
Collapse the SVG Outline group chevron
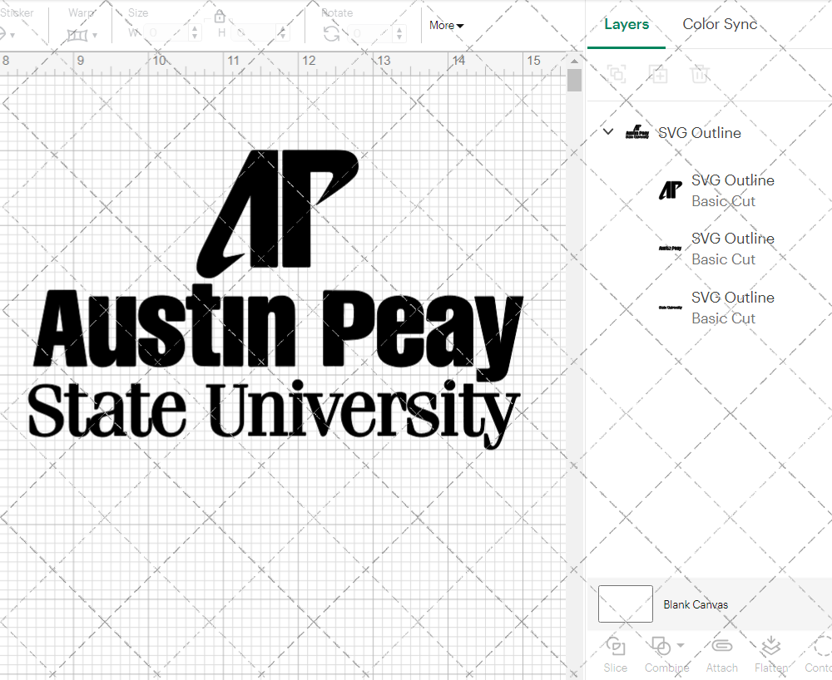coord(607,132)
